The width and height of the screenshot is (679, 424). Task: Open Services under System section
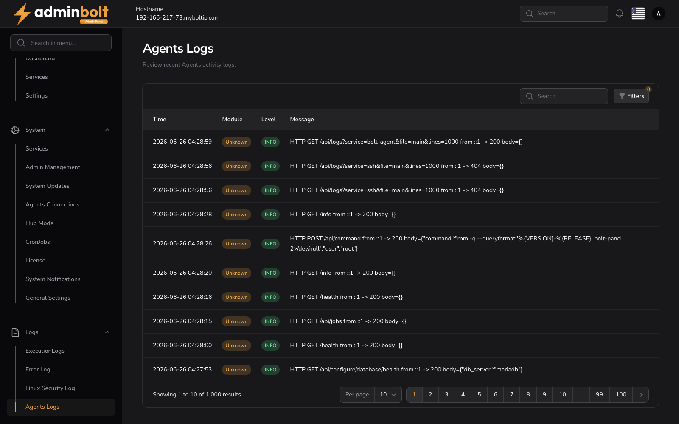(36, 149)
